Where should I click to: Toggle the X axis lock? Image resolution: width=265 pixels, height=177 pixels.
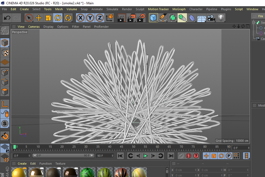tap(80, 18)
